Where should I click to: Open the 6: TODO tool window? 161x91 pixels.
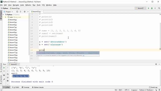point(16,87)
